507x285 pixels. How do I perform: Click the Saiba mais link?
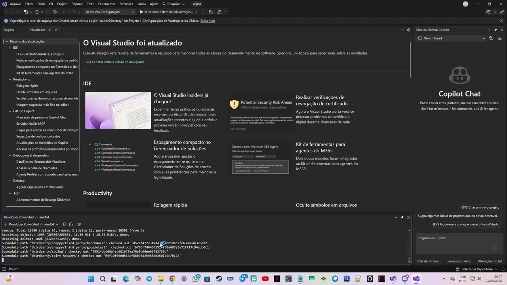[x=208, y=21]
